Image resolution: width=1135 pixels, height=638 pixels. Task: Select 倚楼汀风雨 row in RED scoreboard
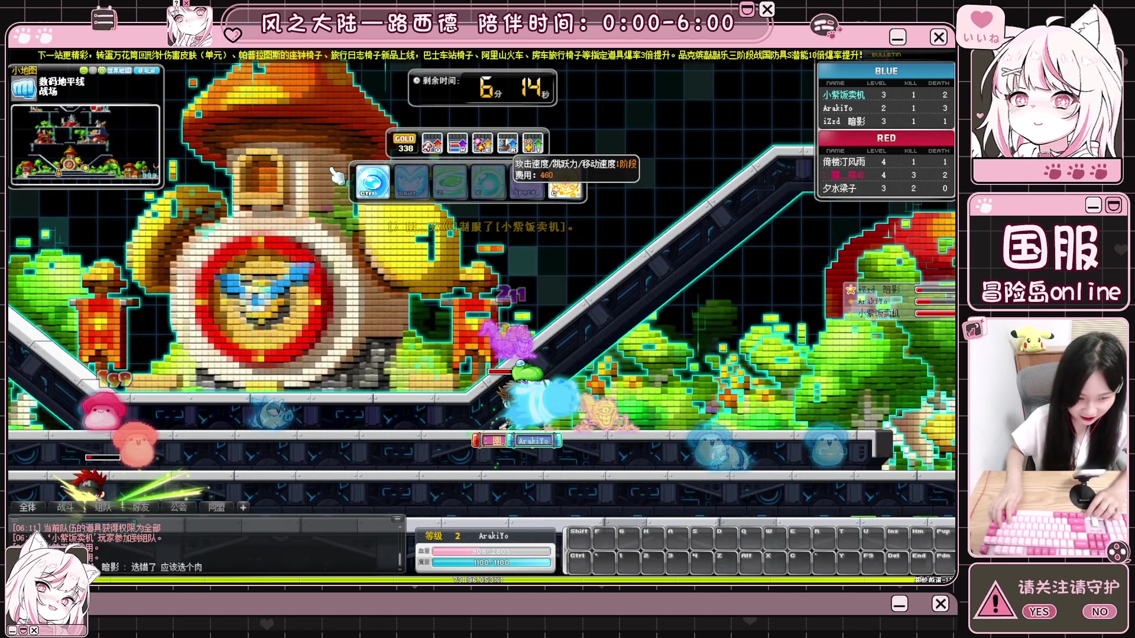(x=886, y=161)
